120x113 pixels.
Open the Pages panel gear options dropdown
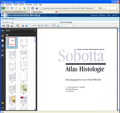(x=7, y=35)
